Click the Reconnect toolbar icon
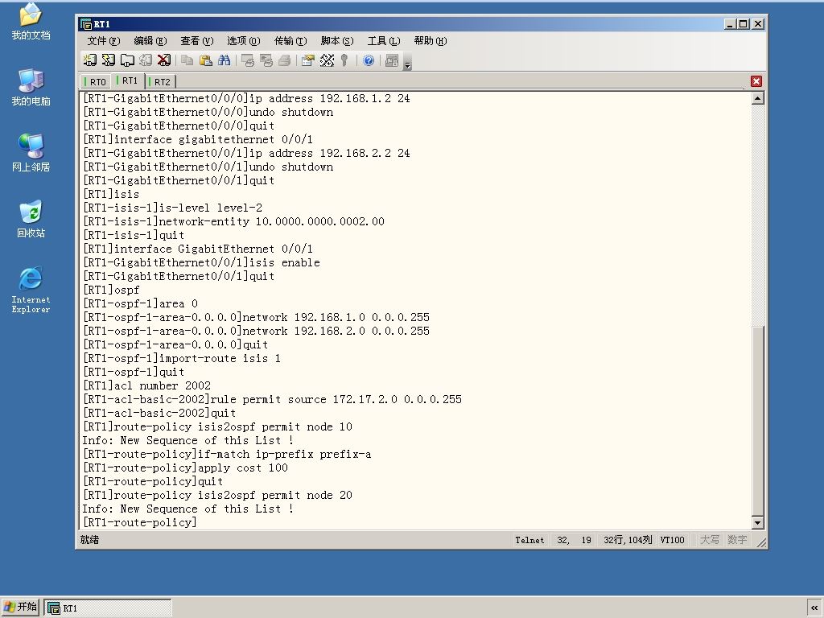824x618 pixels. 146,60
